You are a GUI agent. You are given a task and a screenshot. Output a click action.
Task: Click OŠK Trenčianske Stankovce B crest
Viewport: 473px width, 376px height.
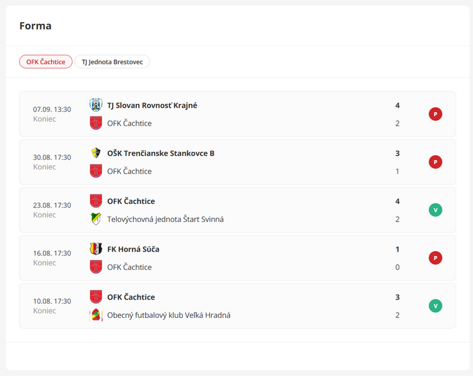click(96, 153)
